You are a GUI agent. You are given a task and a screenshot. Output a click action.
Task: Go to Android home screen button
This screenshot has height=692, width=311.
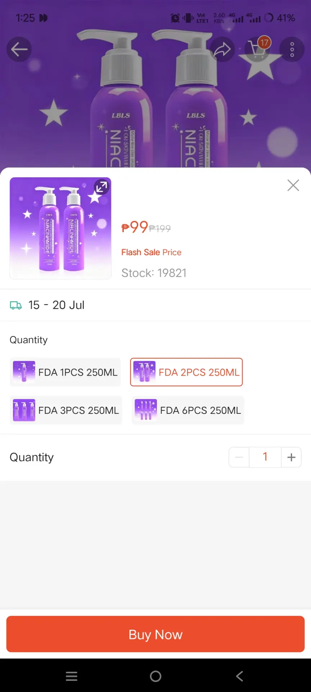click(x=155, y=676)
